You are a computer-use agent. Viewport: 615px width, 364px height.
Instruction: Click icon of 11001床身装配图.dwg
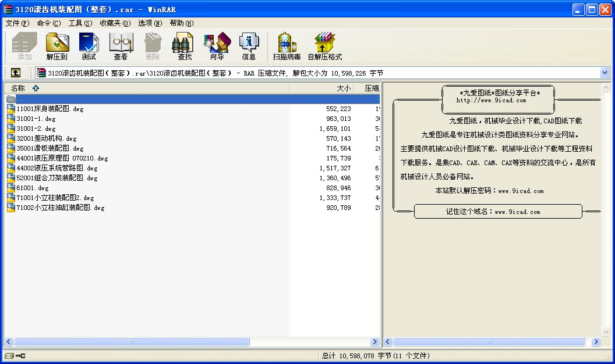click(11, 109)
